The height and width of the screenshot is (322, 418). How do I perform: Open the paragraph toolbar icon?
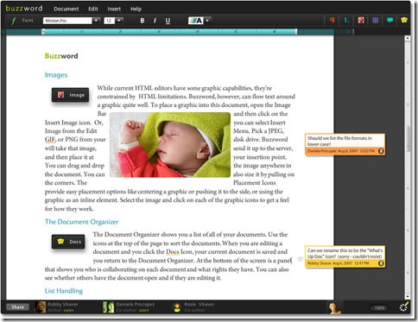[x=332, y=20]
